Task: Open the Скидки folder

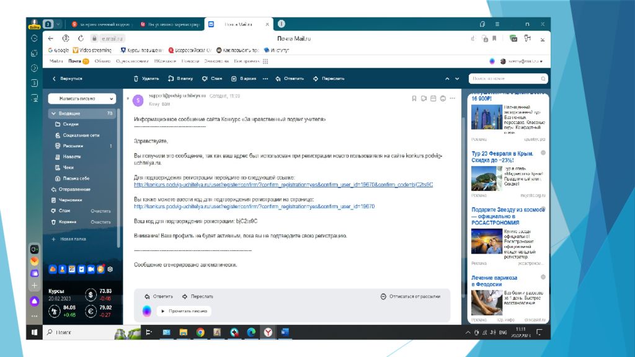Action: click(71, 124)
